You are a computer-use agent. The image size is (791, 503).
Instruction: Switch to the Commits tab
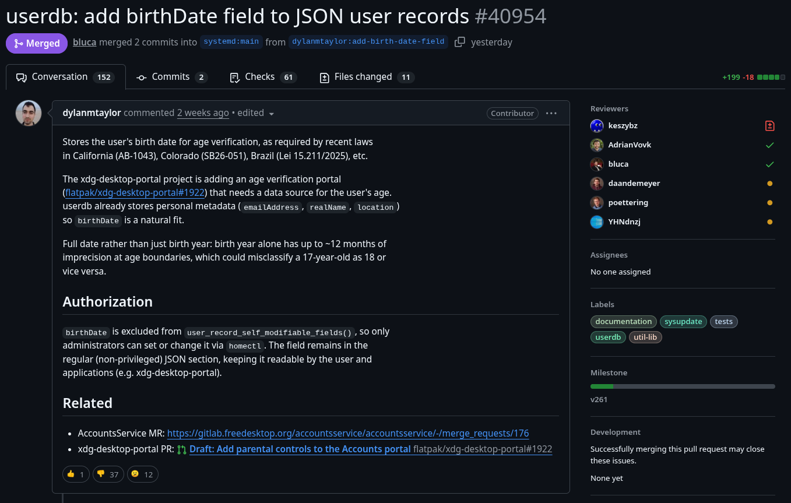[171, 76]
